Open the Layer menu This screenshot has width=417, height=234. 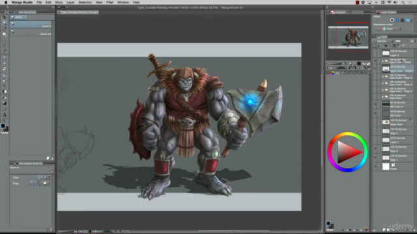click(x=70, y=3)
